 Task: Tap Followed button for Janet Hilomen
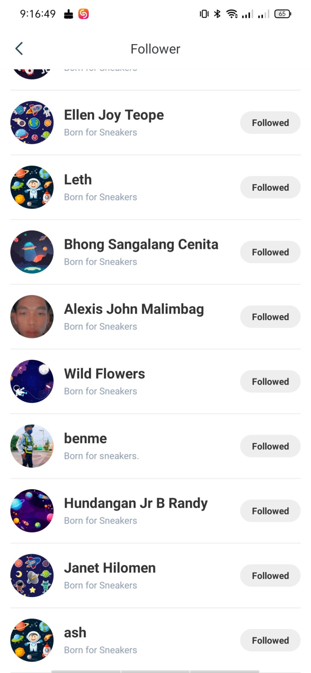(x=270, y=576)
